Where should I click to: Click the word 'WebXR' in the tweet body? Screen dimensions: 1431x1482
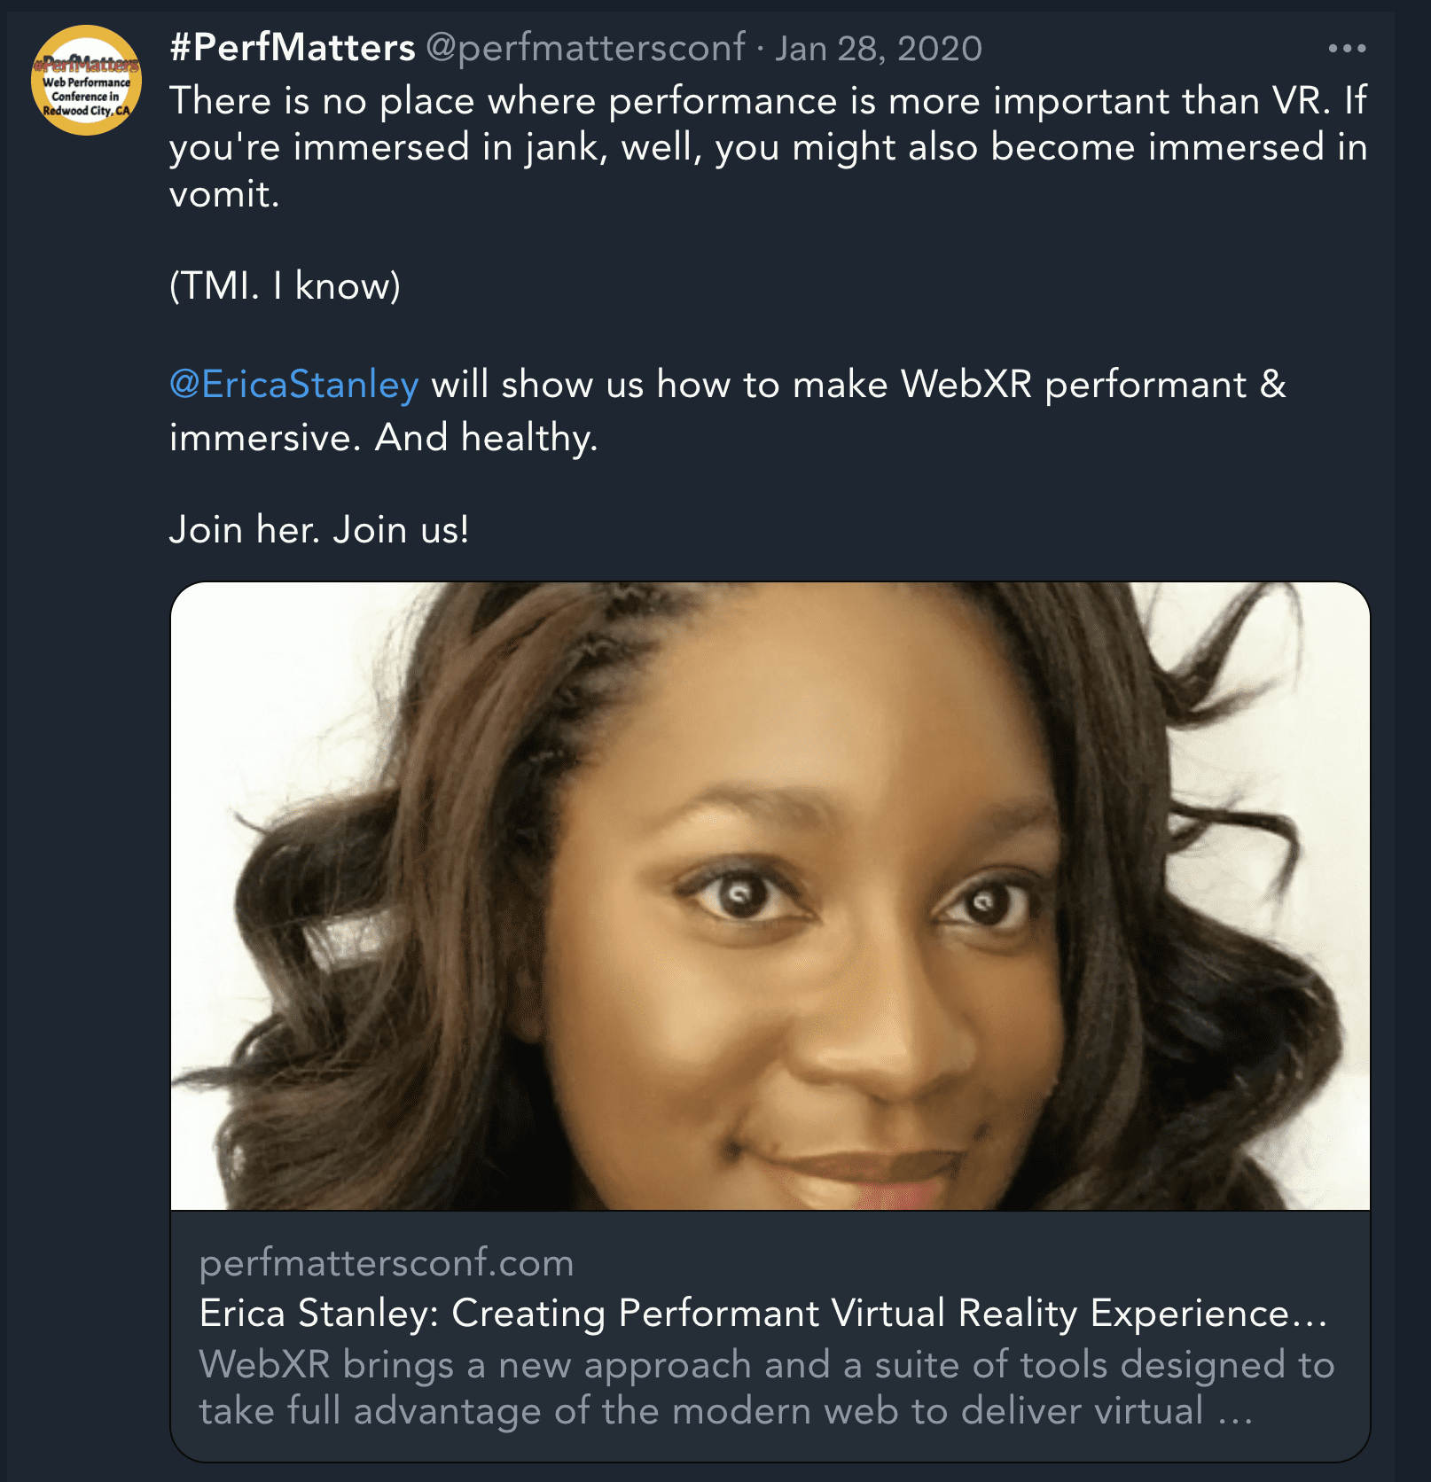tap(966, 385)
